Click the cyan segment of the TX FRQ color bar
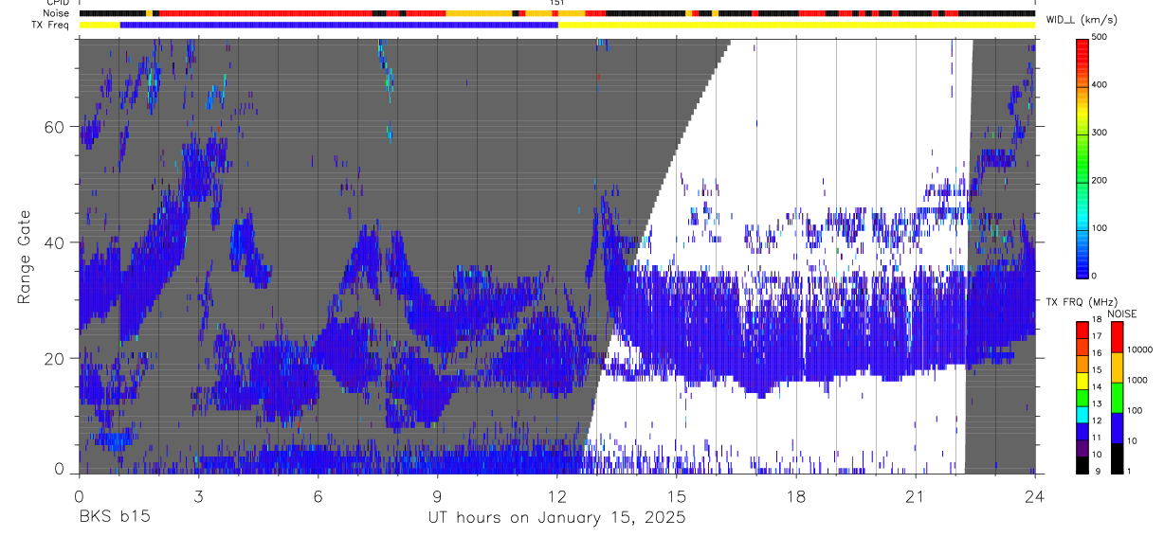1164x537 pixels. point(1083,415)
